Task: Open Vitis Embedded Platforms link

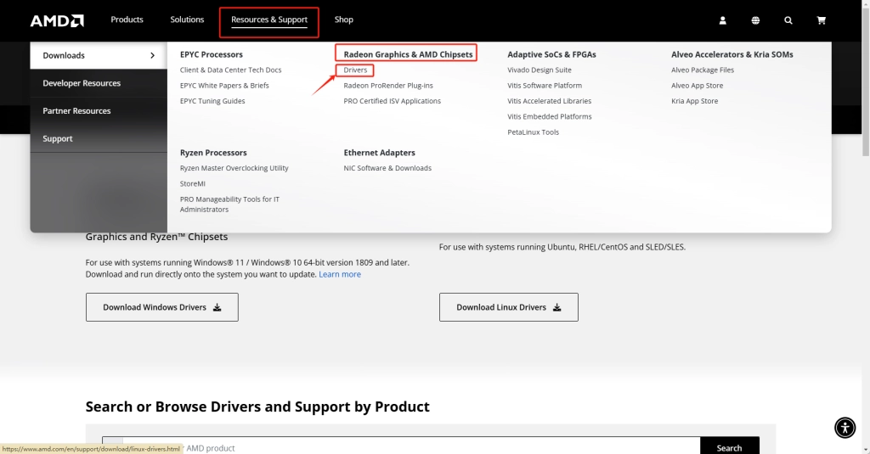Action: pos(550,116)
